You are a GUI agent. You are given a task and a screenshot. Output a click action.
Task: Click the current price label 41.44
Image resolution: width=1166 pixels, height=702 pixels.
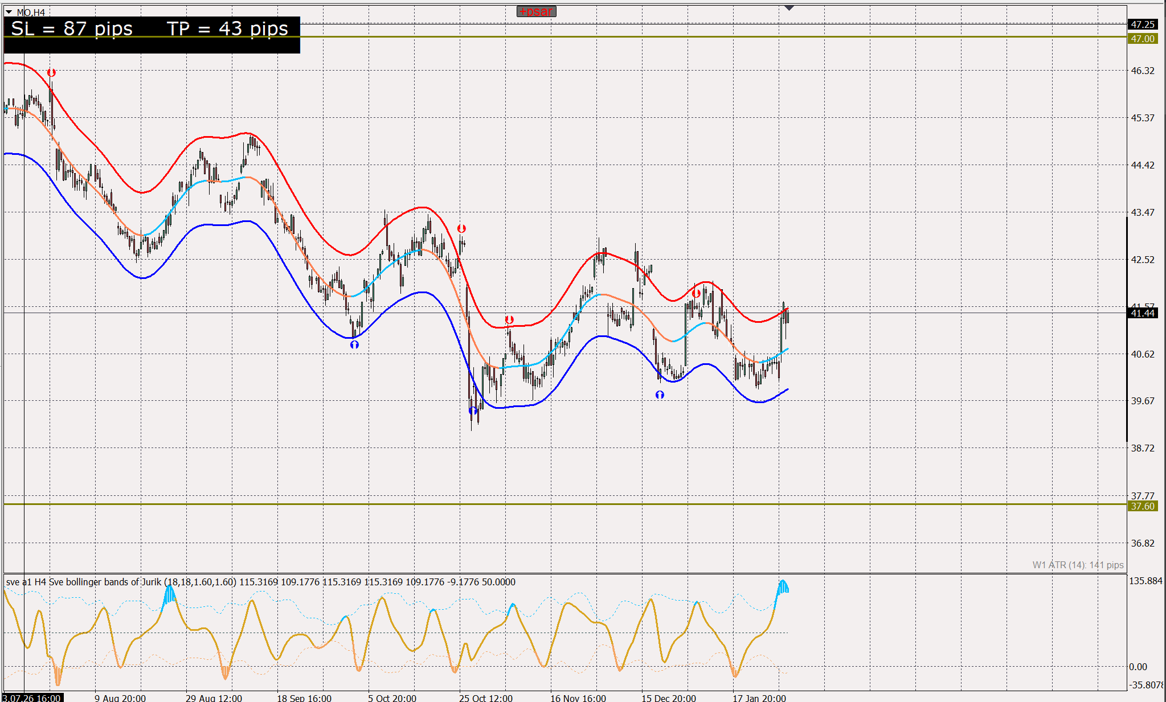pos(1143,313)
